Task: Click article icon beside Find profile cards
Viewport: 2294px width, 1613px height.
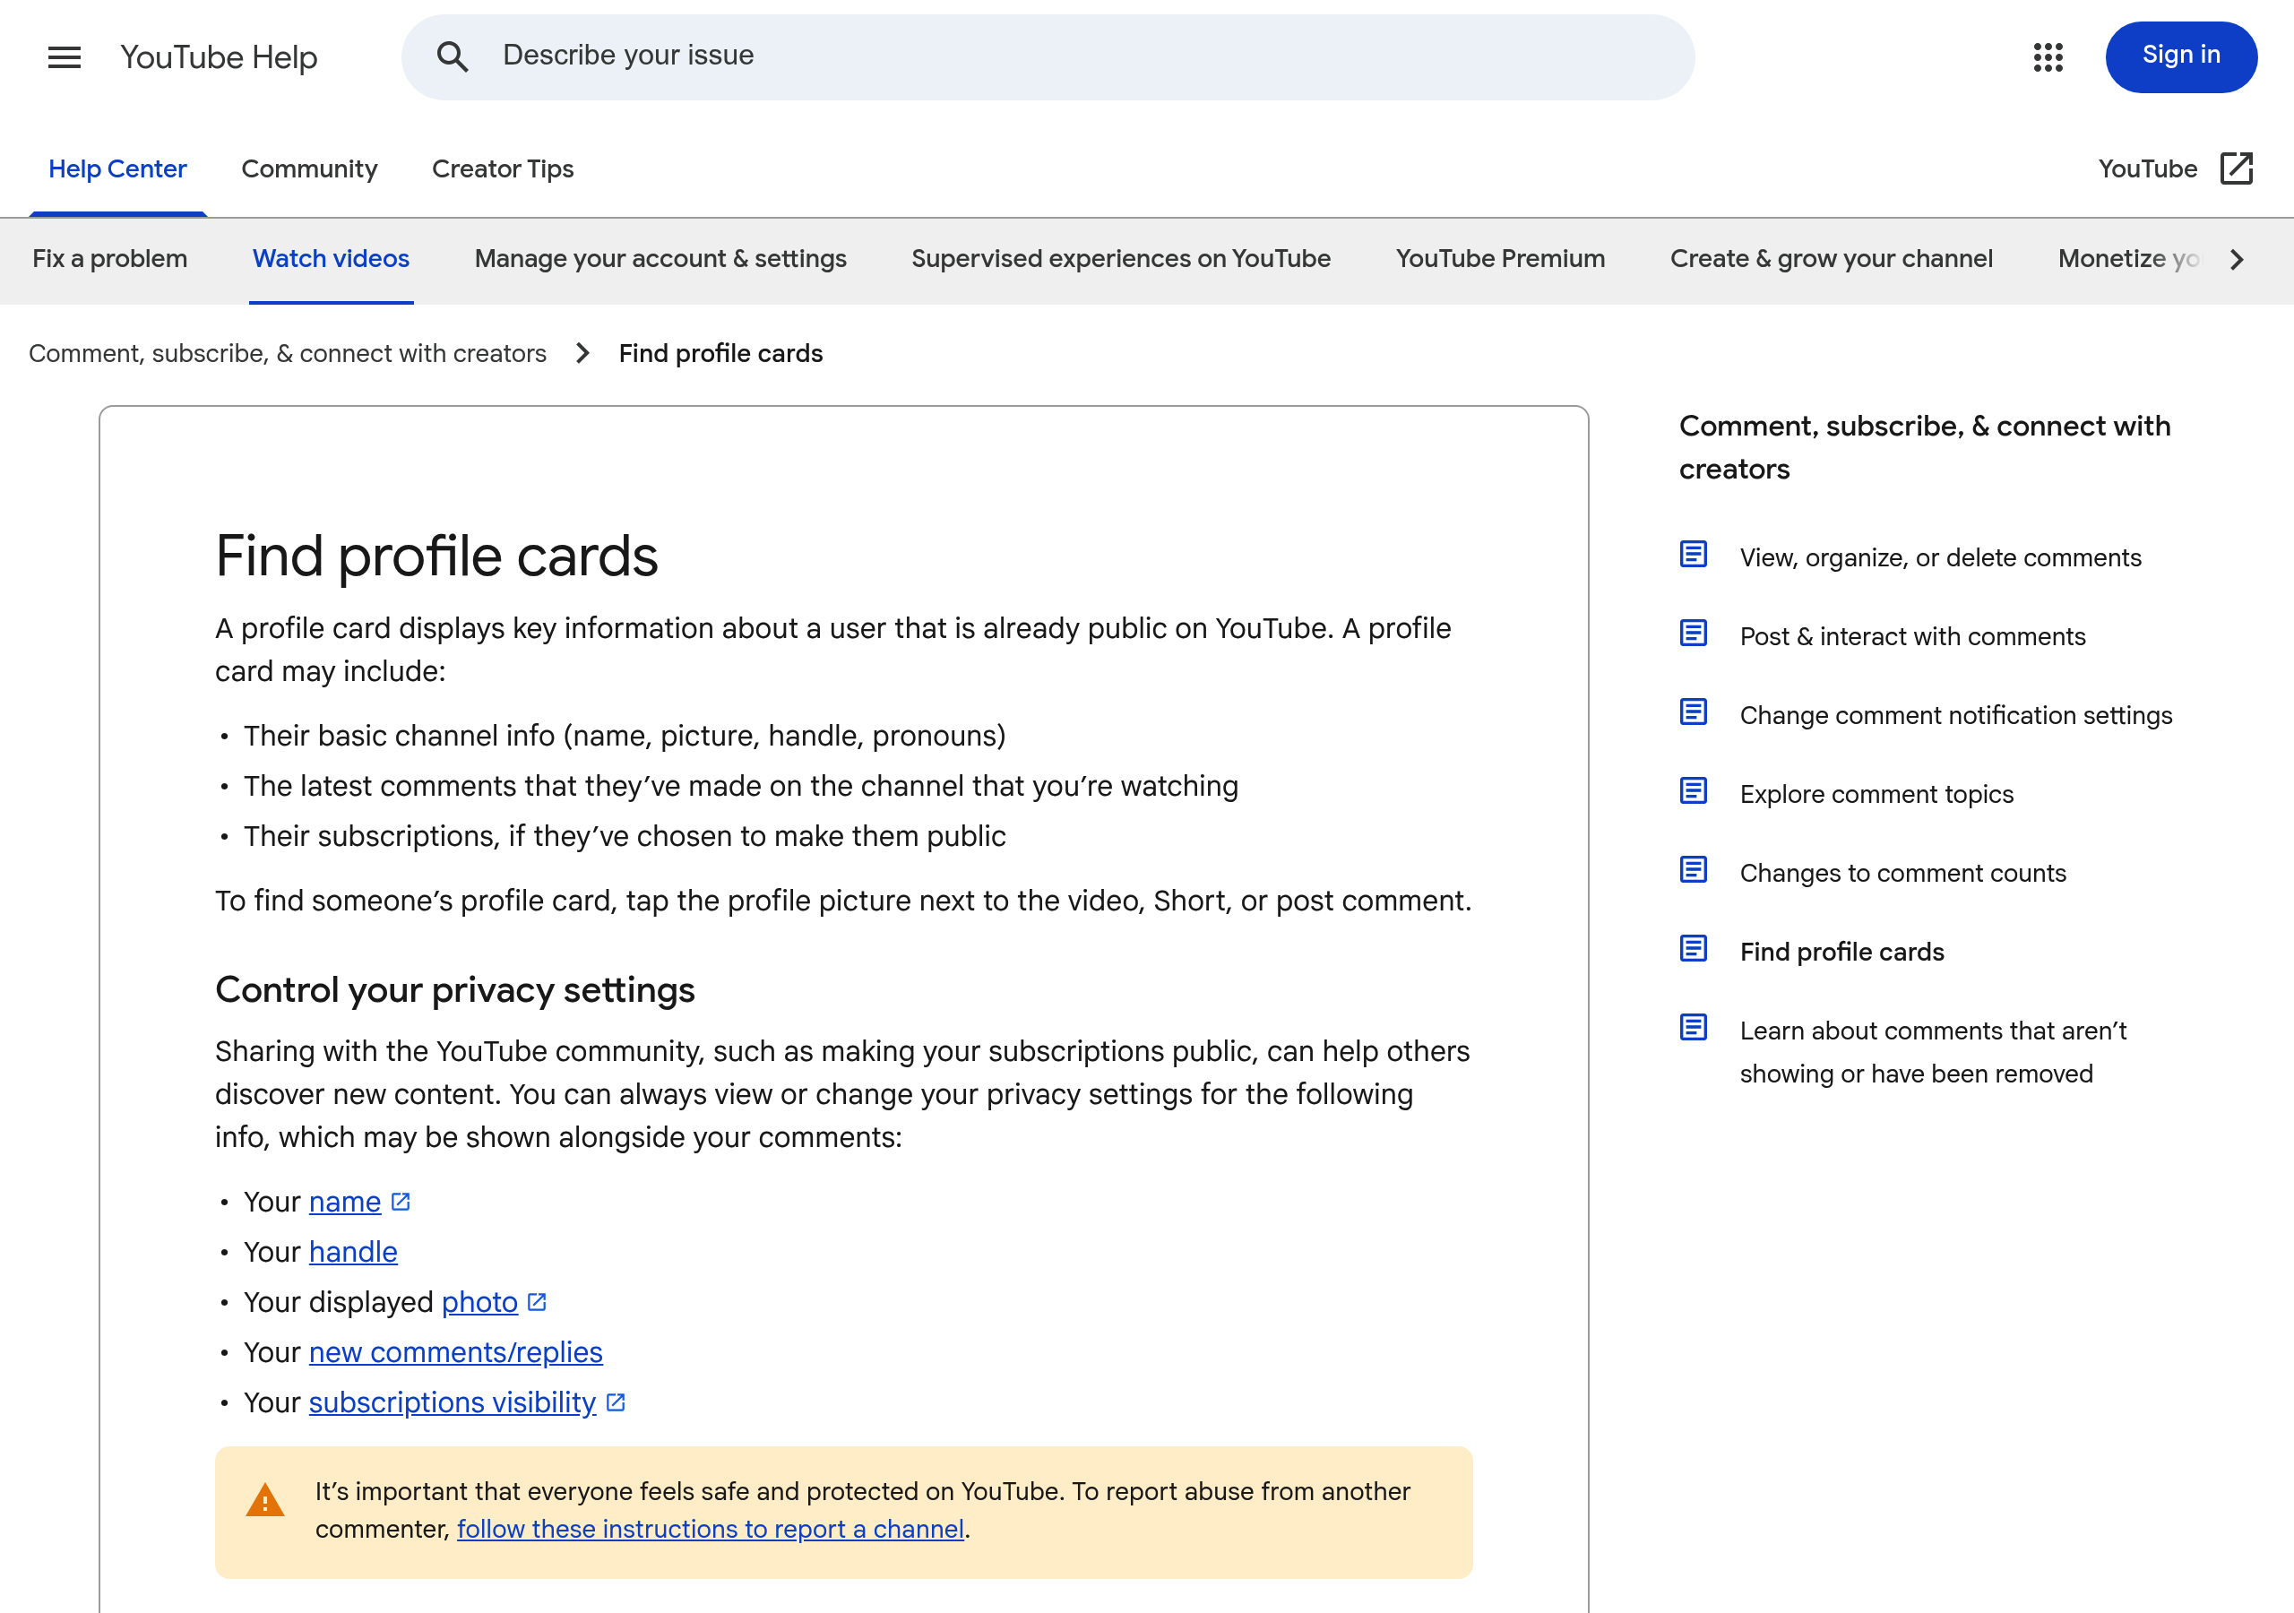Action: pos(1693,948)
